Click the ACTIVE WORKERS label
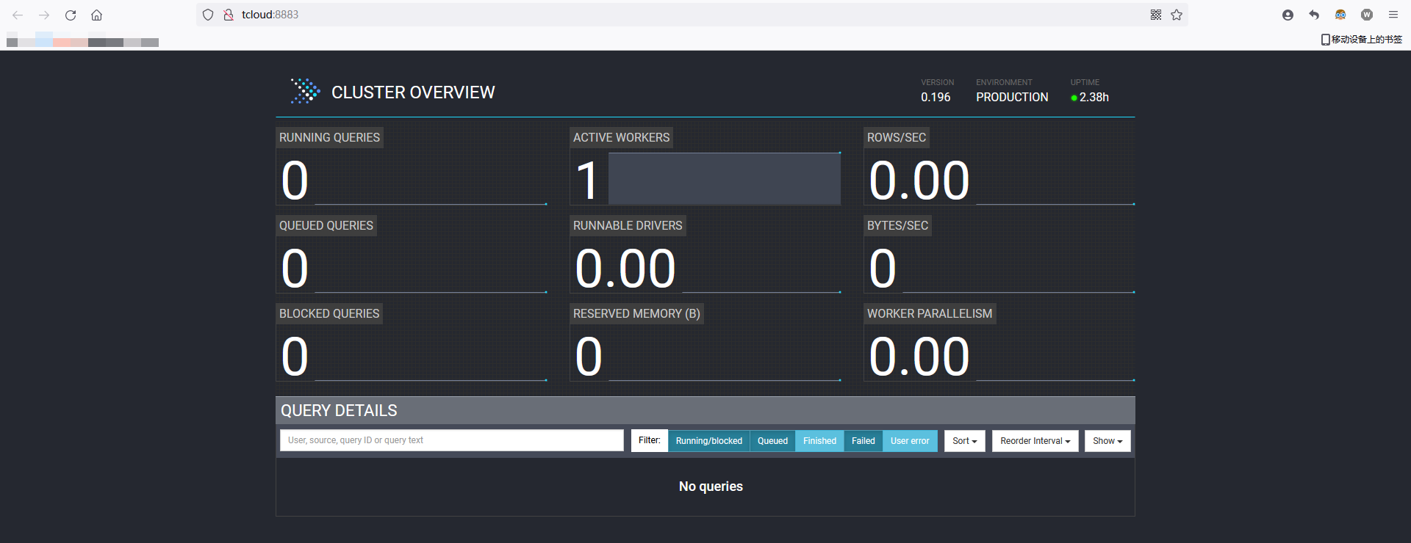Image resolution: width=1411 pixels, height=543 pixels. [x=622, y=138]
